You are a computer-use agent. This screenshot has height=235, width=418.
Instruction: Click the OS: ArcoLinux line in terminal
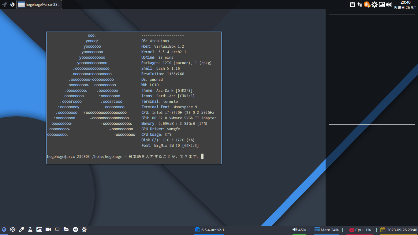155,41
